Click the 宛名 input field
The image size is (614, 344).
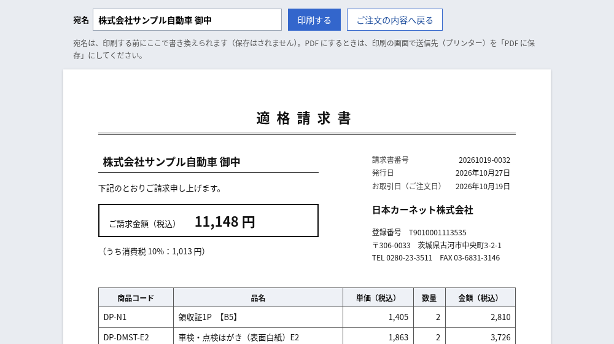pyautogui.click(x=187, y=20)
